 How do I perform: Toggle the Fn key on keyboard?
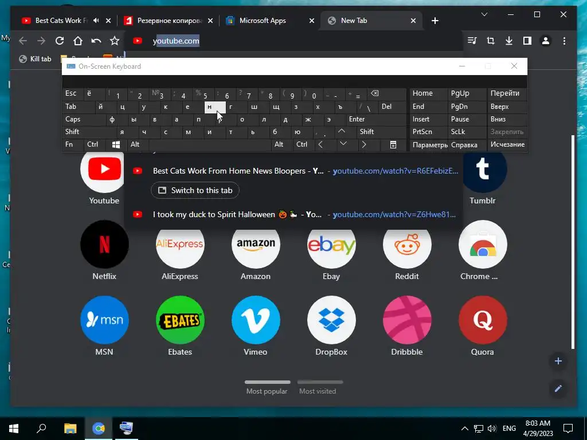pyautogui.click(x=73, y=144)
